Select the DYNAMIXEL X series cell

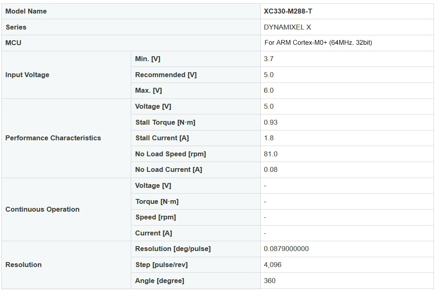coord(287,27)
